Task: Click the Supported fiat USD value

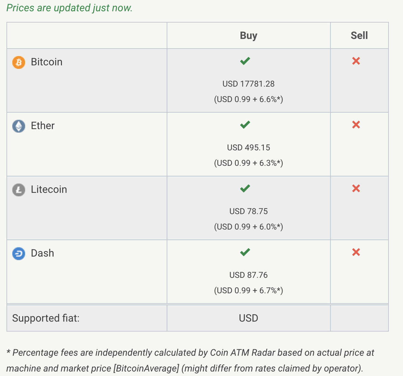Action: [249, 318]
